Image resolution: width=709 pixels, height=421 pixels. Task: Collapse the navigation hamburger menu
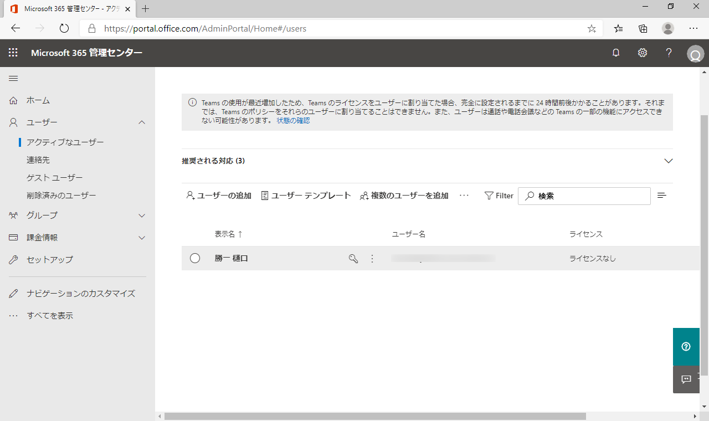coord(13,78)
